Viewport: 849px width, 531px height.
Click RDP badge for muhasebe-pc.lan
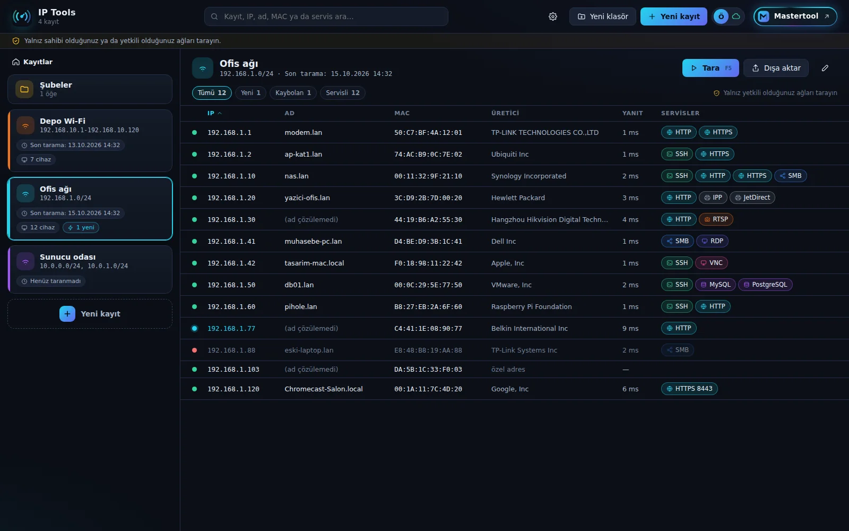click(x=712, y=241)
